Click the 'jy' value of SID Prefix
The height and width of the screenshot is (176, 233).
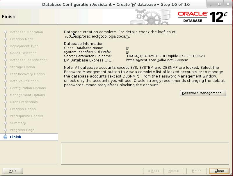[127, 52]
